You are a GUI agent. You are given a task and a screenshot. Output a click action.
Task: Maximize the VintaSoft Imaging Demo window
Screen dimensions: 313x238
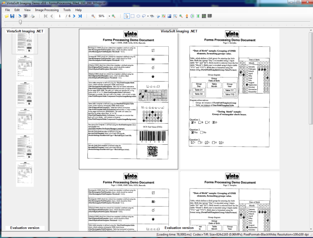(298, 2)
